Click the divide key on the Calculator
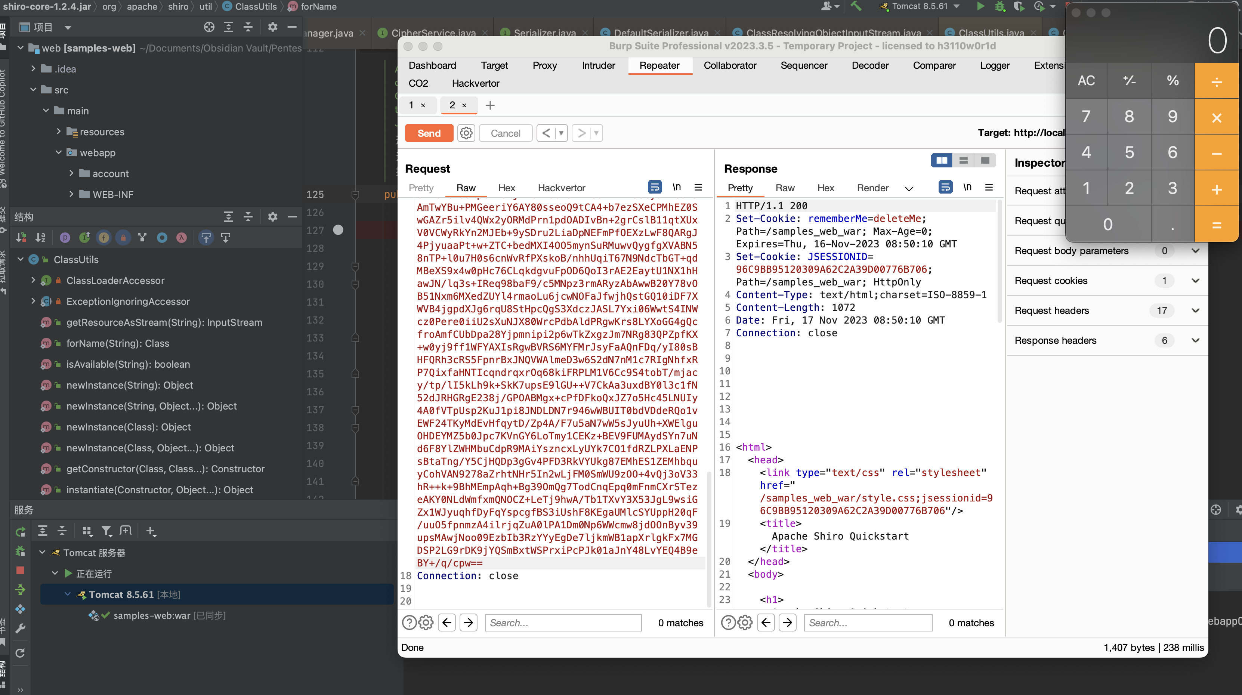 tap(1217, 81)
